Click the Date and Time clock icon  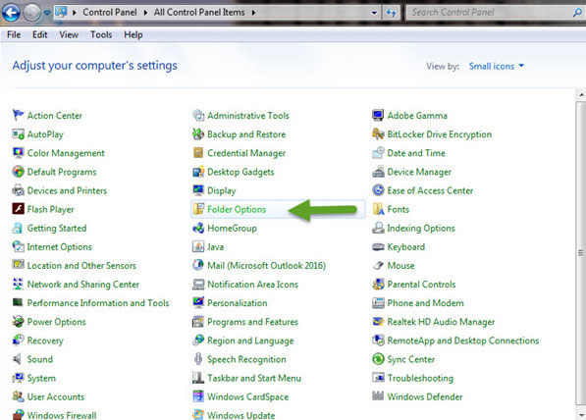click(378, 152)
